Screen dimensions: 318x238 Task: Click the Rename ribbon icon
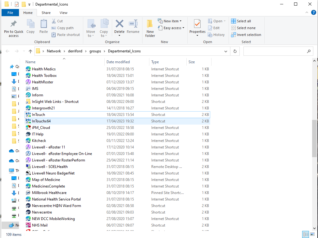point(133,24)
